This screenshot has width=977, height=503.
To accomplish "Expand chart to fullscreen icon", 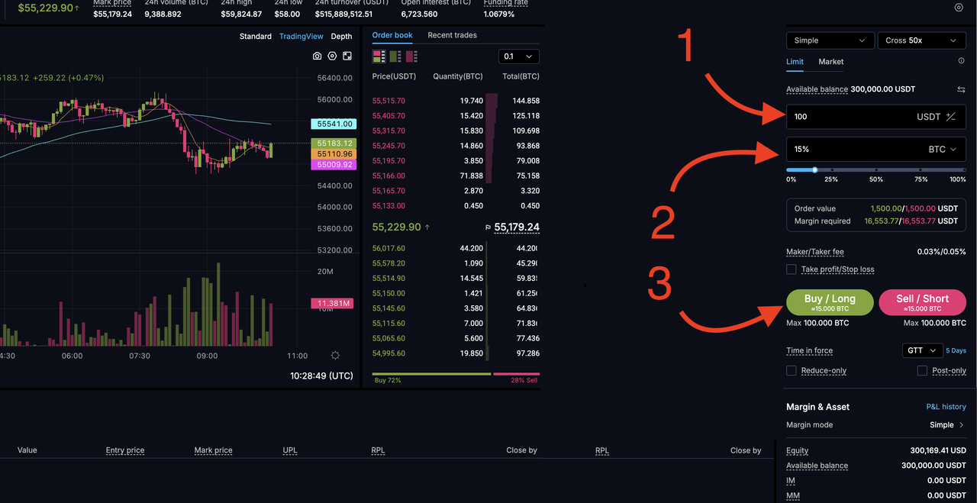I will click(x=347, y=56).
